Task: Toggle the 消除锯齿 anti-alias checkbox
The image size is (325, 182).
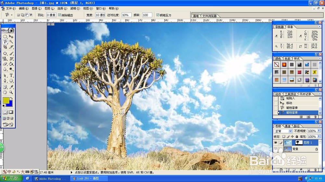Action: (59, 15)
